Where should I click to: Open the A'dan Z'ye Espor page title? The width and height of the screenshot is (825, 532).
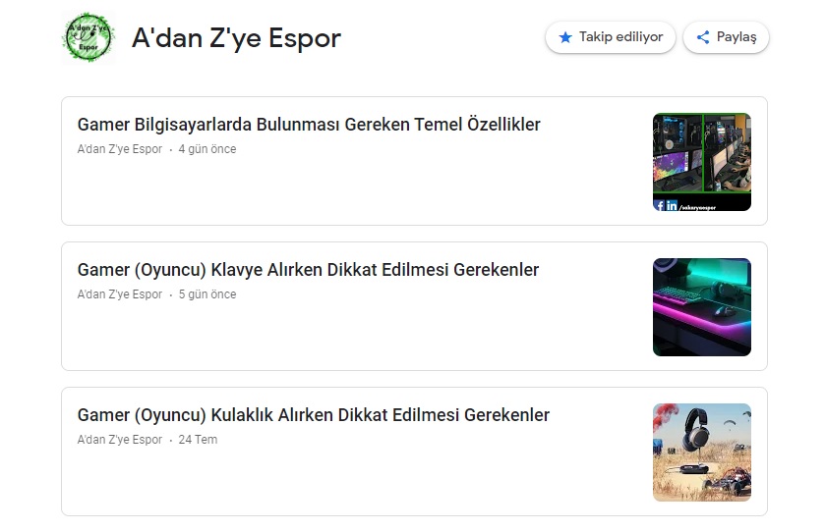tap(236, 38)
